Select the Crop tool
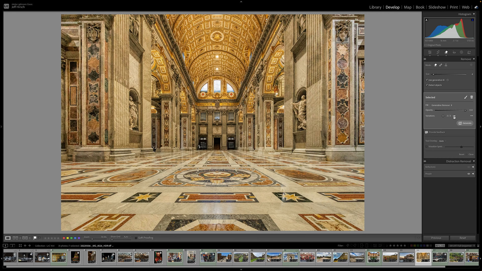Image resolution: width=482 pixels, height=271 pixels. 438,52
